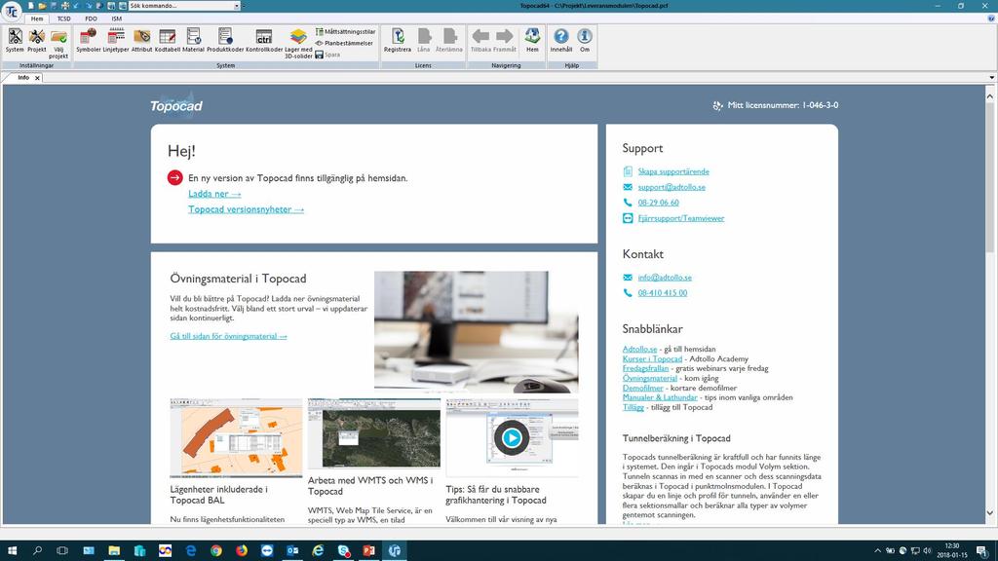Open Chrome from the taskbar
998x561 pixels.
tap(215, 550)
